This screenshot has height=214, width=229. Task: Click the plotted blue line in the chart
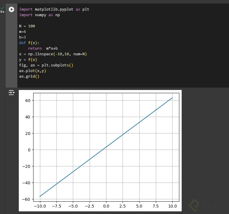tap(106, 147)
